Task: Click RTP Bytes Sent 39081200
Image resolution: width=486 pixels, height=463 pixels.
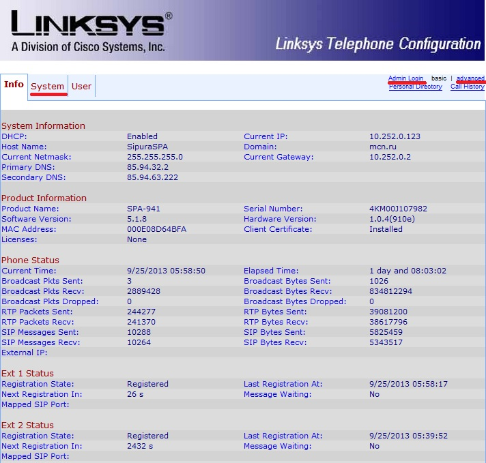Action: point(388,311)
